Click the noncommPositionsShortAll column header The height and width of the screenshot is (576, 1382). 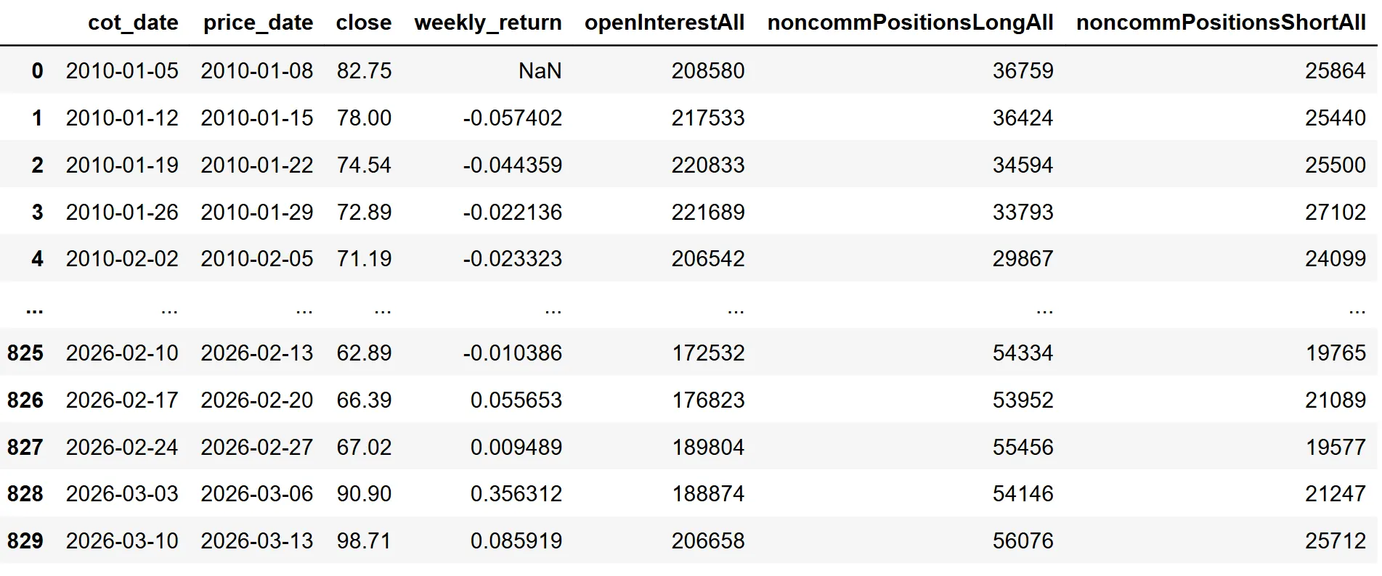click(1221, 22)
